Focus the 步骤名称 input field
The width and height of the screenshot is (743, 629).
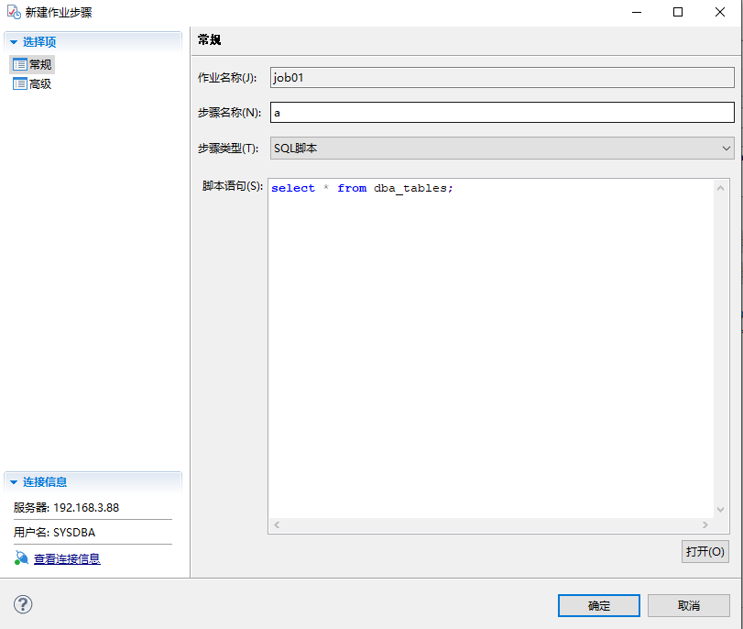[x=502, y=113]
